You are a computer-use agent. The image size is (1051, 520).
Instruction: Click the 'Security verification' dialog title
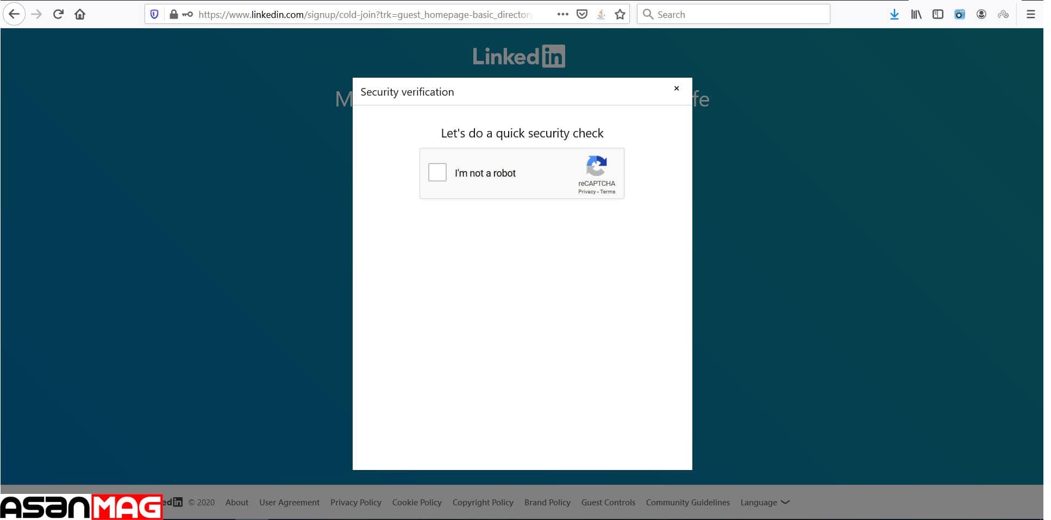pos(407,92)
